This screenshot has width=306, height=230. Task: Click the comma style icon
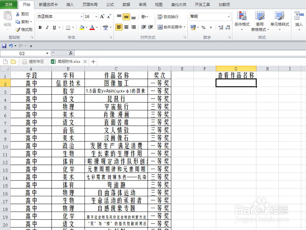click(x=211, y=28)
